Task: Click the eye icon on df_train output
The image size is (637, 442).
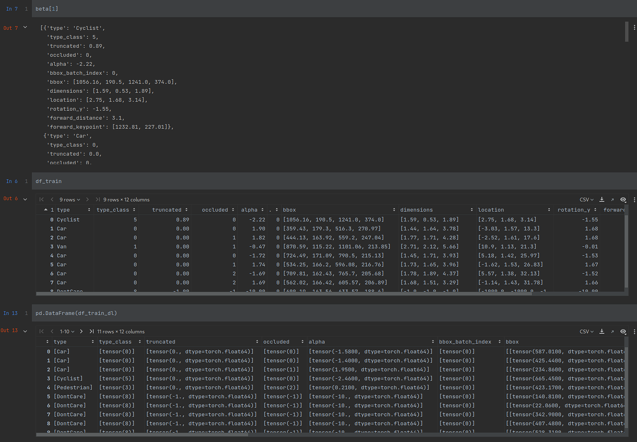Action: (x=623, y=199)
